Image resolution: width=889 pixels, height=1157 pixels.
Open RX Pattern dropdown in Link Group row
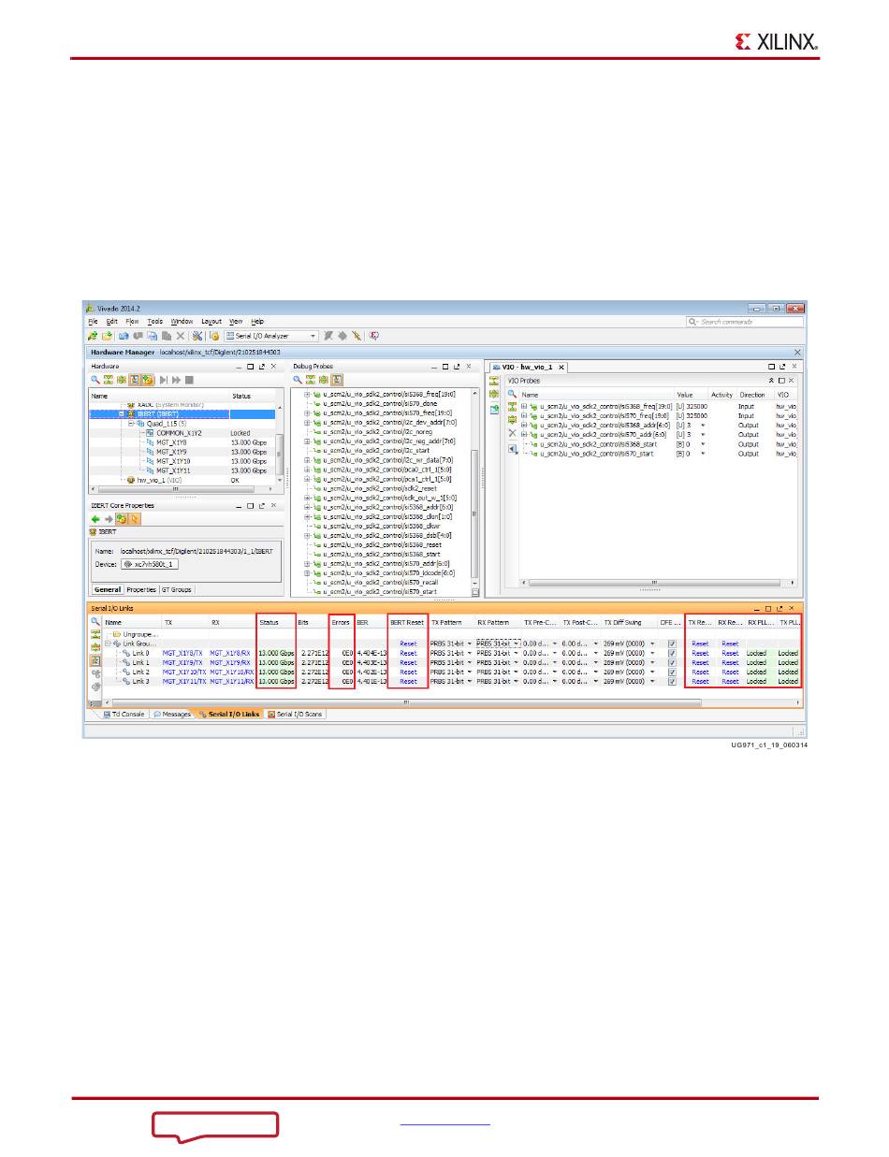517,644
